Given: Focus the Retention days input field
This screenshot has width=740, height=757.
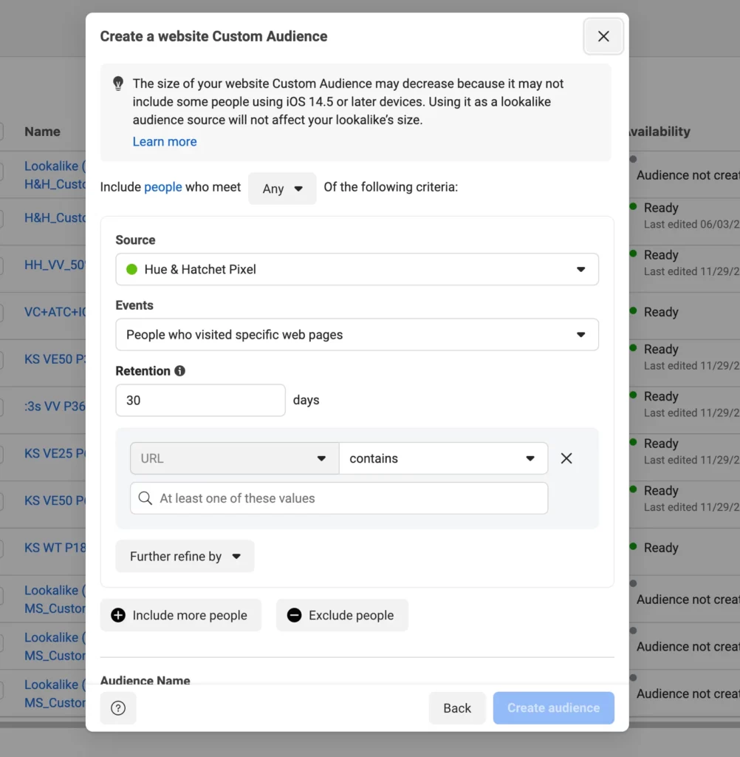Looking at the screenshot, I should (x=200, y=400).
